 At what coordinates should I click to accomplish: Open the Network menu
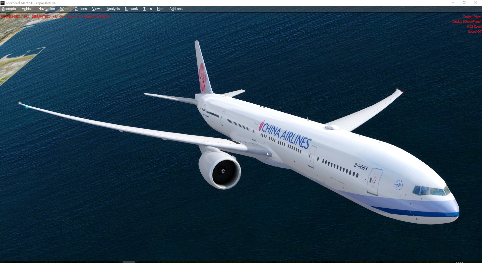tap(131, 9)
